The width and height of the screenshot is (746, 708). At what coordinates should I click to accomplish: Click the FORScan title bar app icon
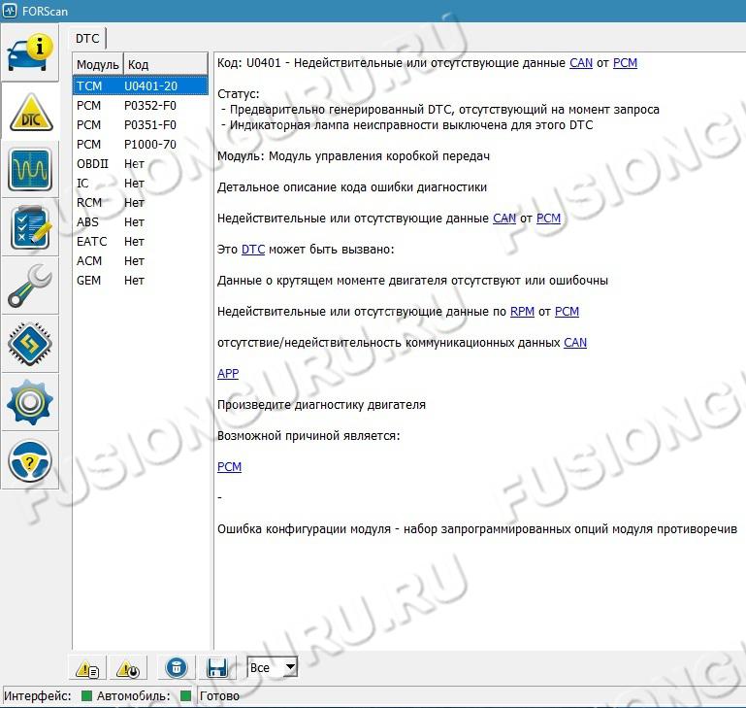10,11
